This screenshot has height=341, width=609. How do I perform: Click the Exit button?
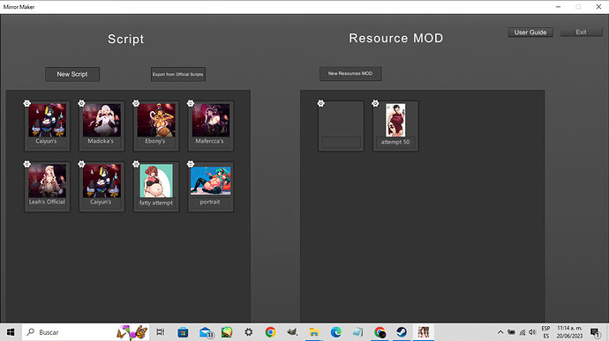(x=581, y=33)
